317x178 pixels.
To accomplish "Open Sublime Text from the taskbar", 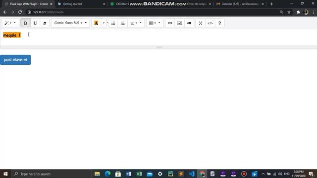I will pyautogui.click(x=181, y=174).
